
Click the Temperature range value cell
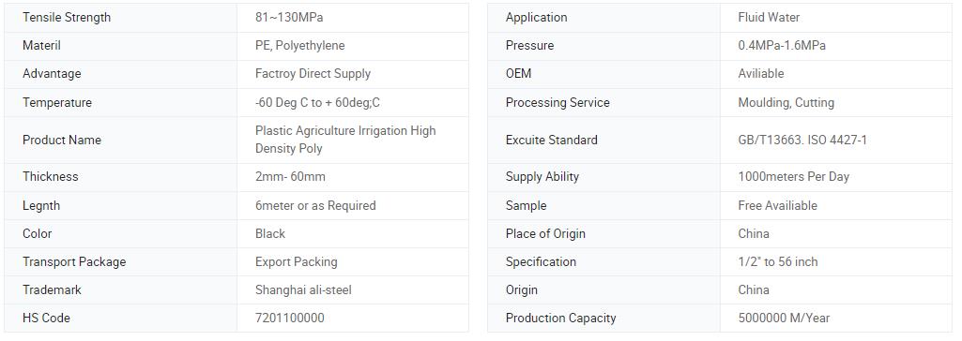(x=353, y=102)
